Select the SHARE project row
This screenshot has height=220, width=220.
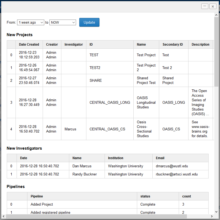click(x=110, y=80)
